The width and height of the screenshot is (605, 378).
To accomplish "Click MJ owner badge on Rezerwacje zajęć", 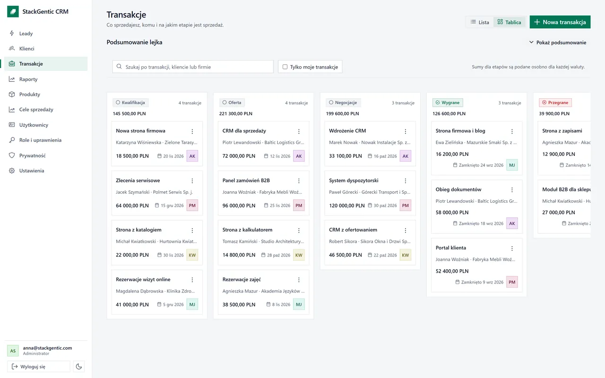I will coord(299,305).
